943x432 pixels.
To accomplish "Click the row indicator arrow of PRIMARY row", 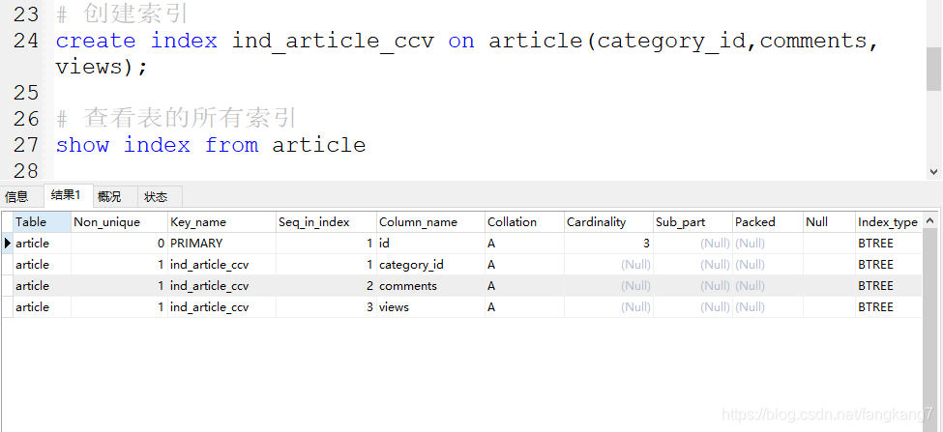I will coord(7,244).
